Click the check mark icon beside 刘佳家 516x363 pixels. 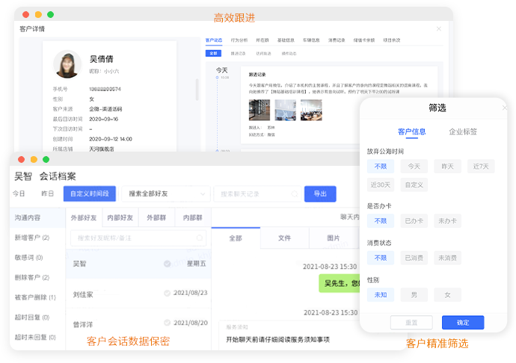pos(168,293)
